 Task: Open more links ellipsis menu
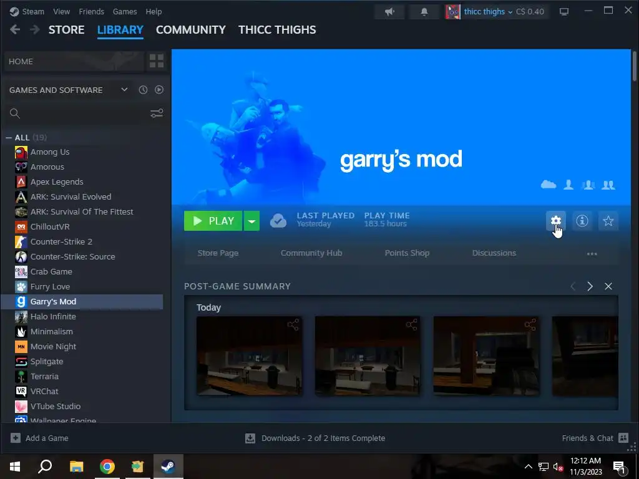[x=592, y=254]
